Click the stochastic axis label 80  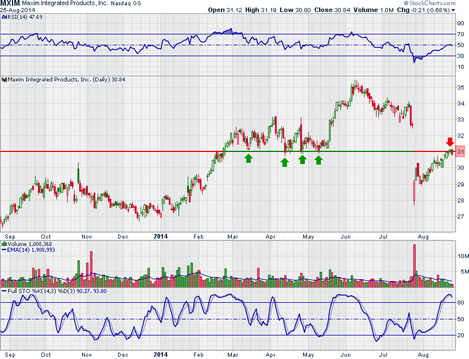tap(460, 302)
